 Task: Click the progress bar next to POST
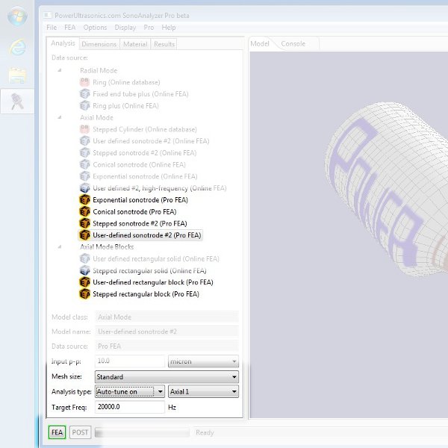tap(142, 432)
